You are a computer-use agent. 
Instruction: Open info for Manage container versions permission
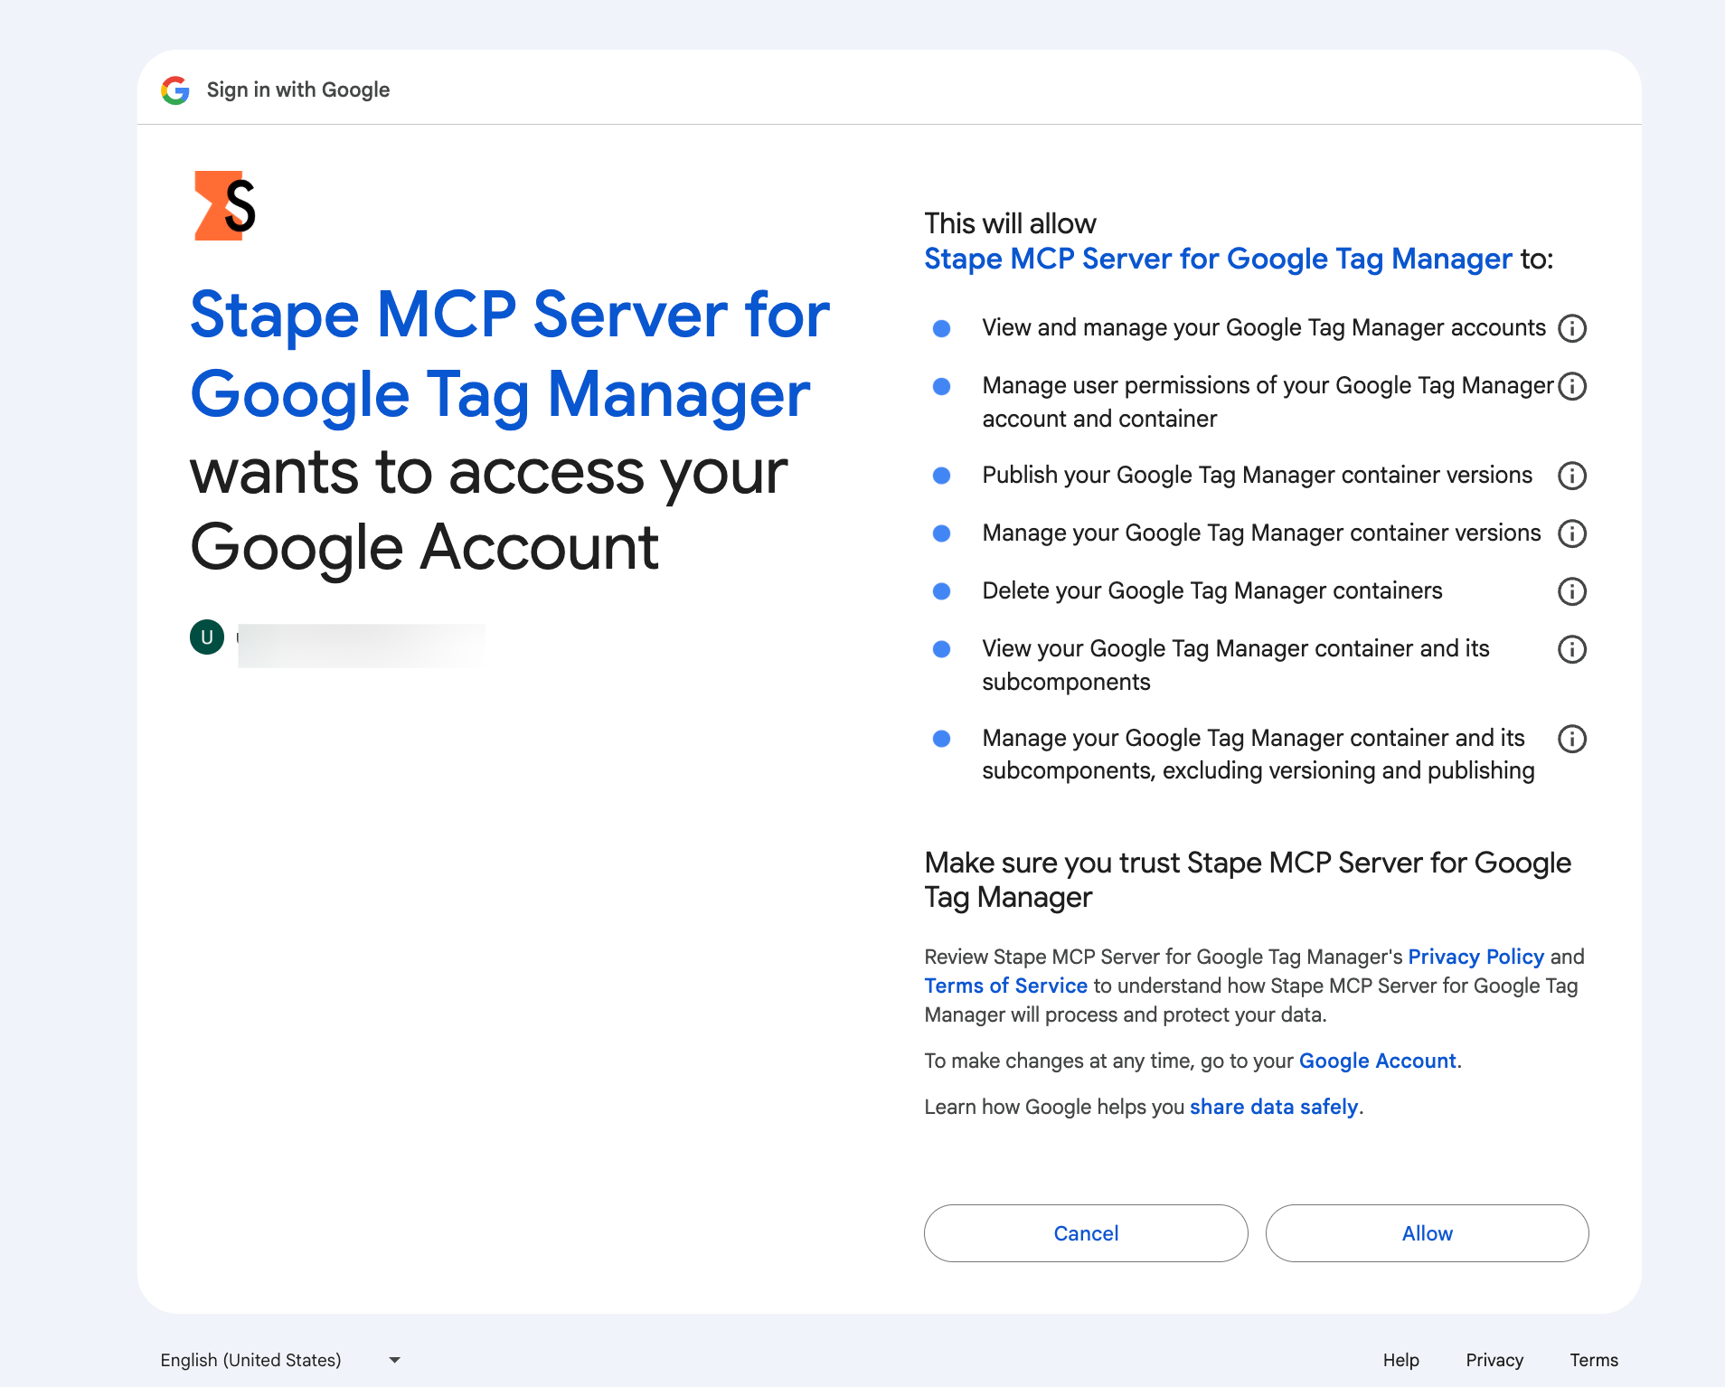(1572, 533)
